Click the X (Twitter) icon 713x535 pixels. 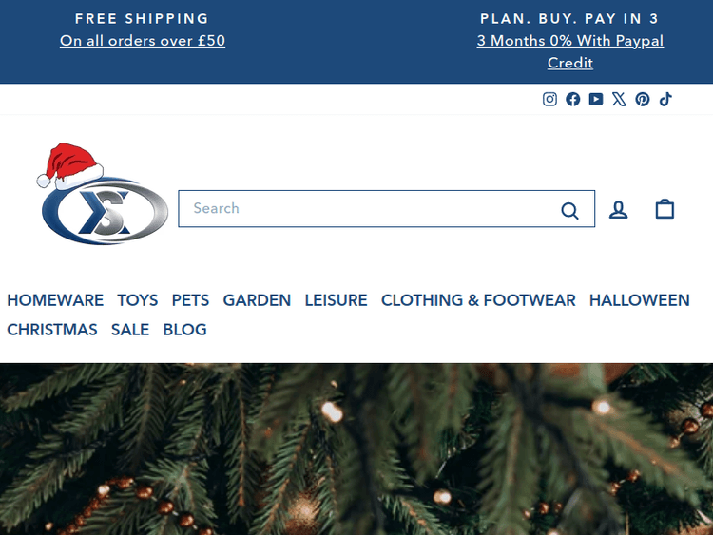pos(620,100)
